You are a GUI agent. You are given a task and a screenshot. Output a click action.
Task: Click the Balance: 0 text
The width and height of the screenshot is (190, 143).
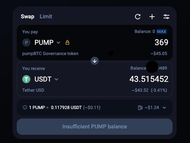145,32
